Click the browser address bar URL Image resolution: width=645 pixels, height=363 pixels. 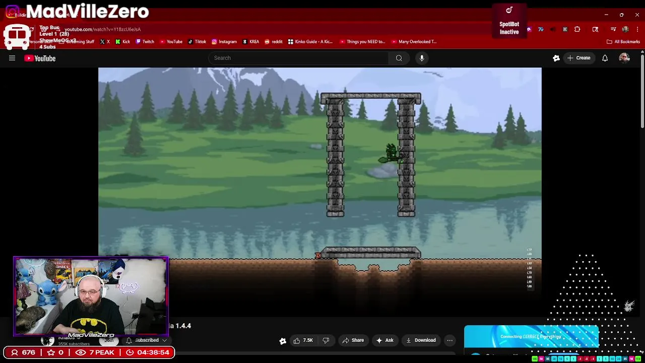click(x=103, y=29)
